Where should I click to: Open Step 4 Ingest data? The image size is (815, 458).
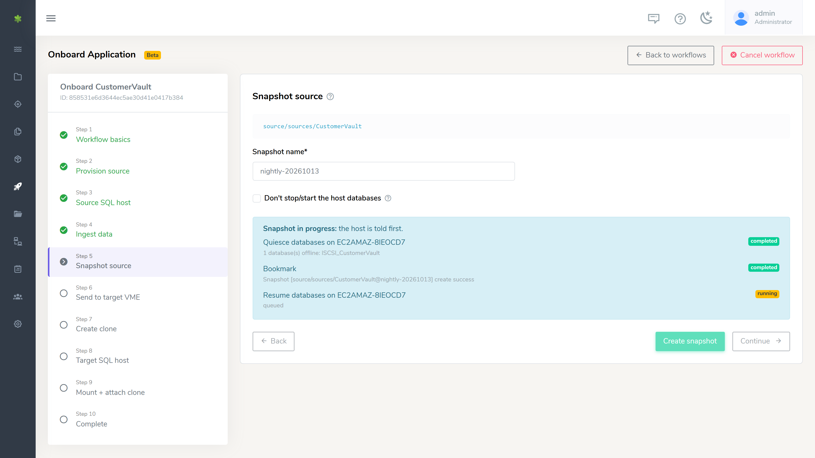pyautogui.click(x=138, y=230)
